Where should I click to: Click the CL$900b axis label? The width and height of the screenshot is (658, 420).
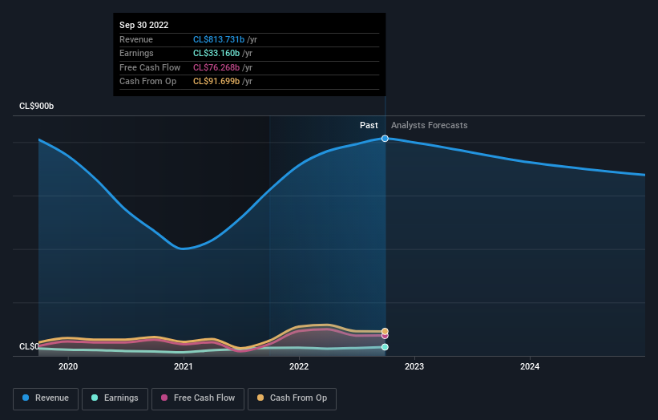[37, 106]
